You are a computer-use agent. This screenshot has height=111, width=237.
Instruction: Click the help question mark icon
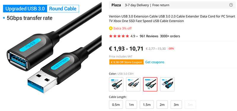click(231, 5)
